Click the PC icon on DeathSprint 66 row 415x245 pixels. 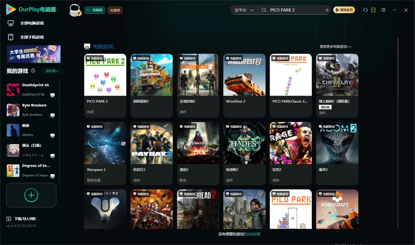tap(52, 95)
